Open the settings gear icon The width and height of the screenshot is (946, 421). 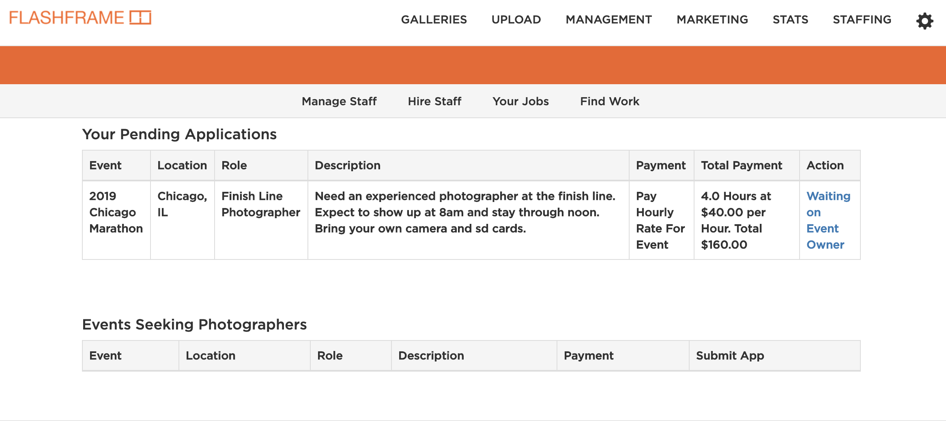(924, 21)
